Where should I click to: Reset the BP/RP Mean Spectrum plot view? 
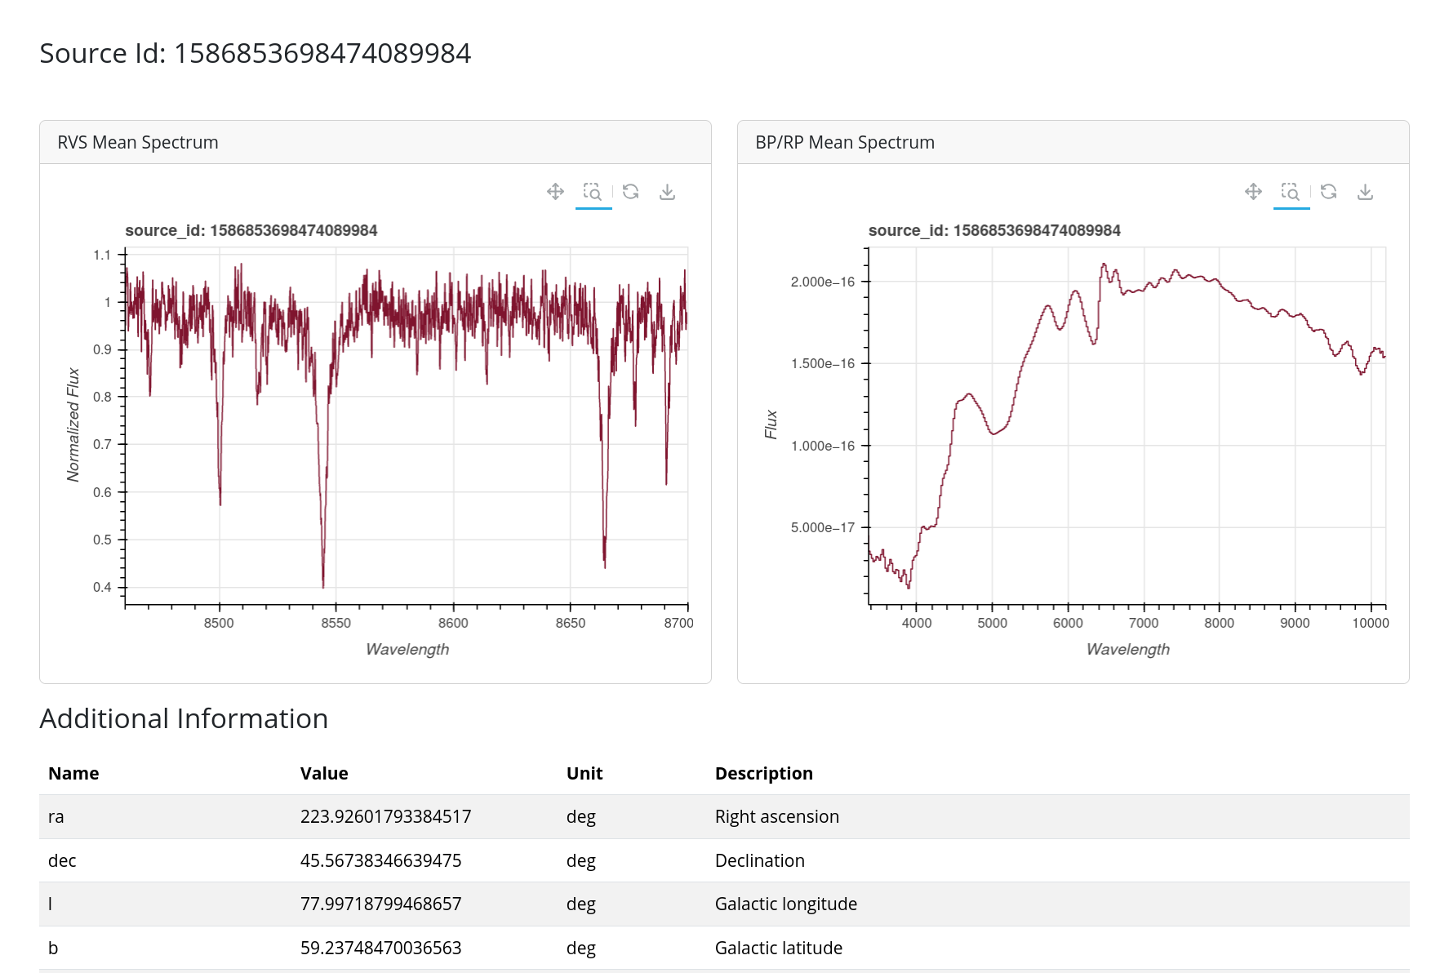click(x=1328, y=192)
